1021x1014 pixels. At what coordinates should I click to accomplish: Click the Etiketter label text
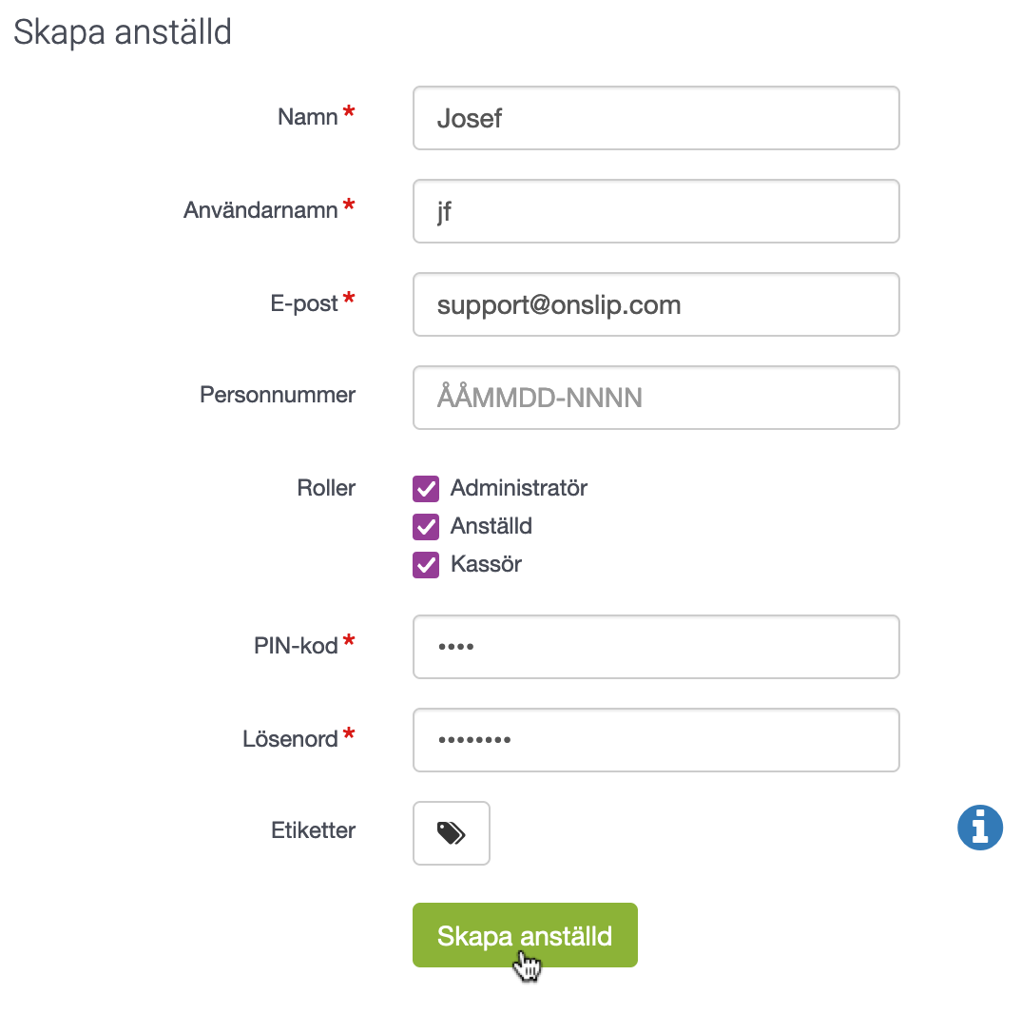tap(313, 830)
